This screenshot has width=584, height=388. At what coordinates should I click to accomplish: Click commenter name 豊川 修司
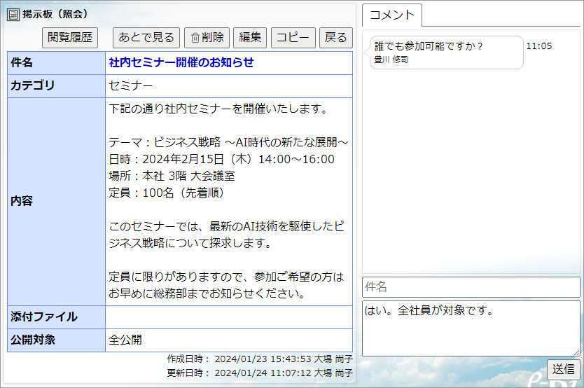pos(391,60)
